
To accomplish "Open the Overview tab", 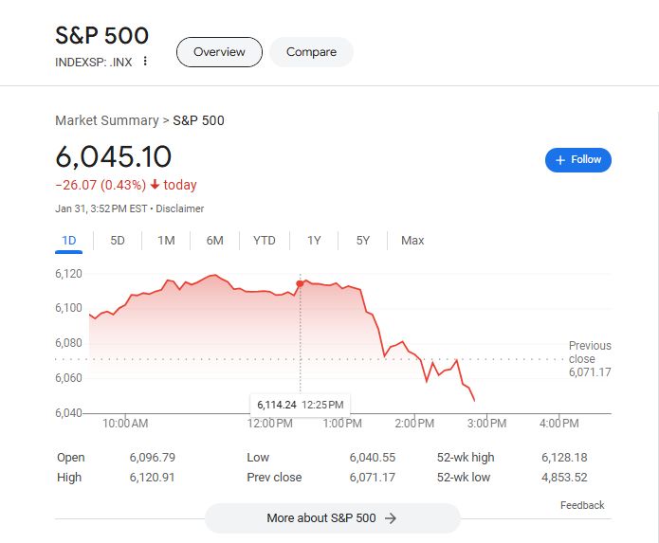I will [x=219, y=52].
